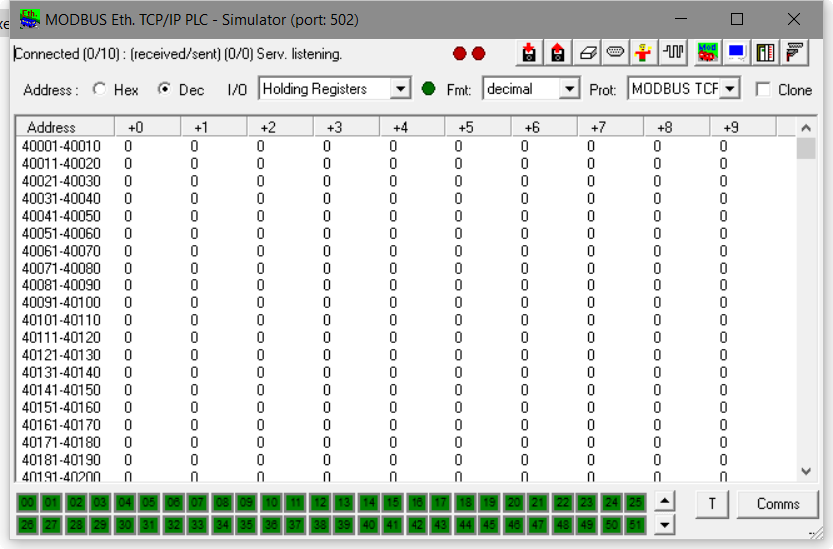Toggle green station button 31

click(x=149, y=525)
